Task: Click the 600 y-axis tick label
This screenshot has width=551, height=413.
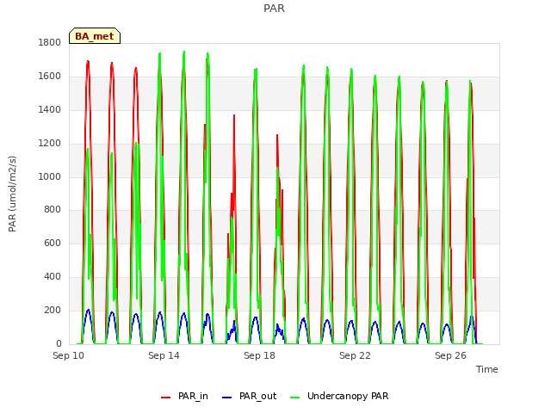Action: click(53, 243)
